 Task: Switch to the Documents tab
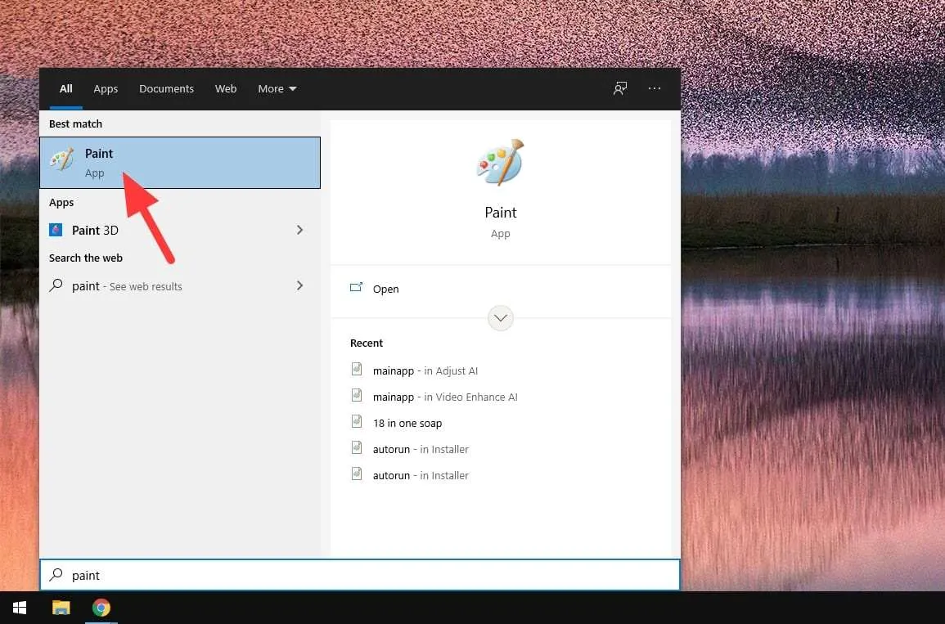(166, 88)
